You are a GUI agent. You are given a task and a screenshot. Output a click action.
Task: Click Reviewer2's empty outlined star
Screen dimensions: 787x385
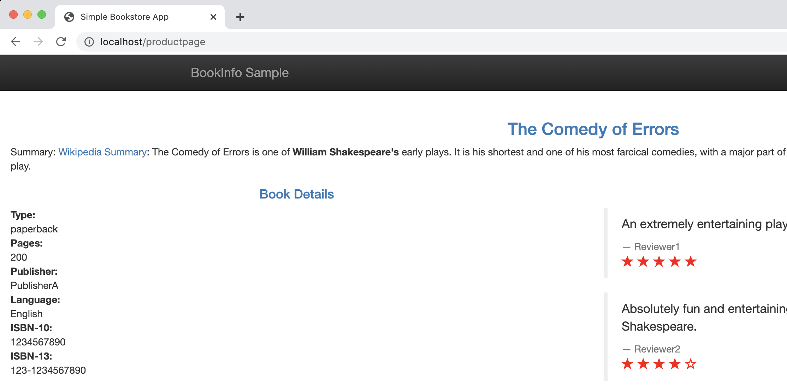pyautogui.click(x=691, y=364)
